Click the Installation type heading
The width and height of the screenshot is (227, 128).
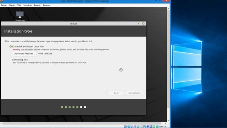click(x=18, y=31)
